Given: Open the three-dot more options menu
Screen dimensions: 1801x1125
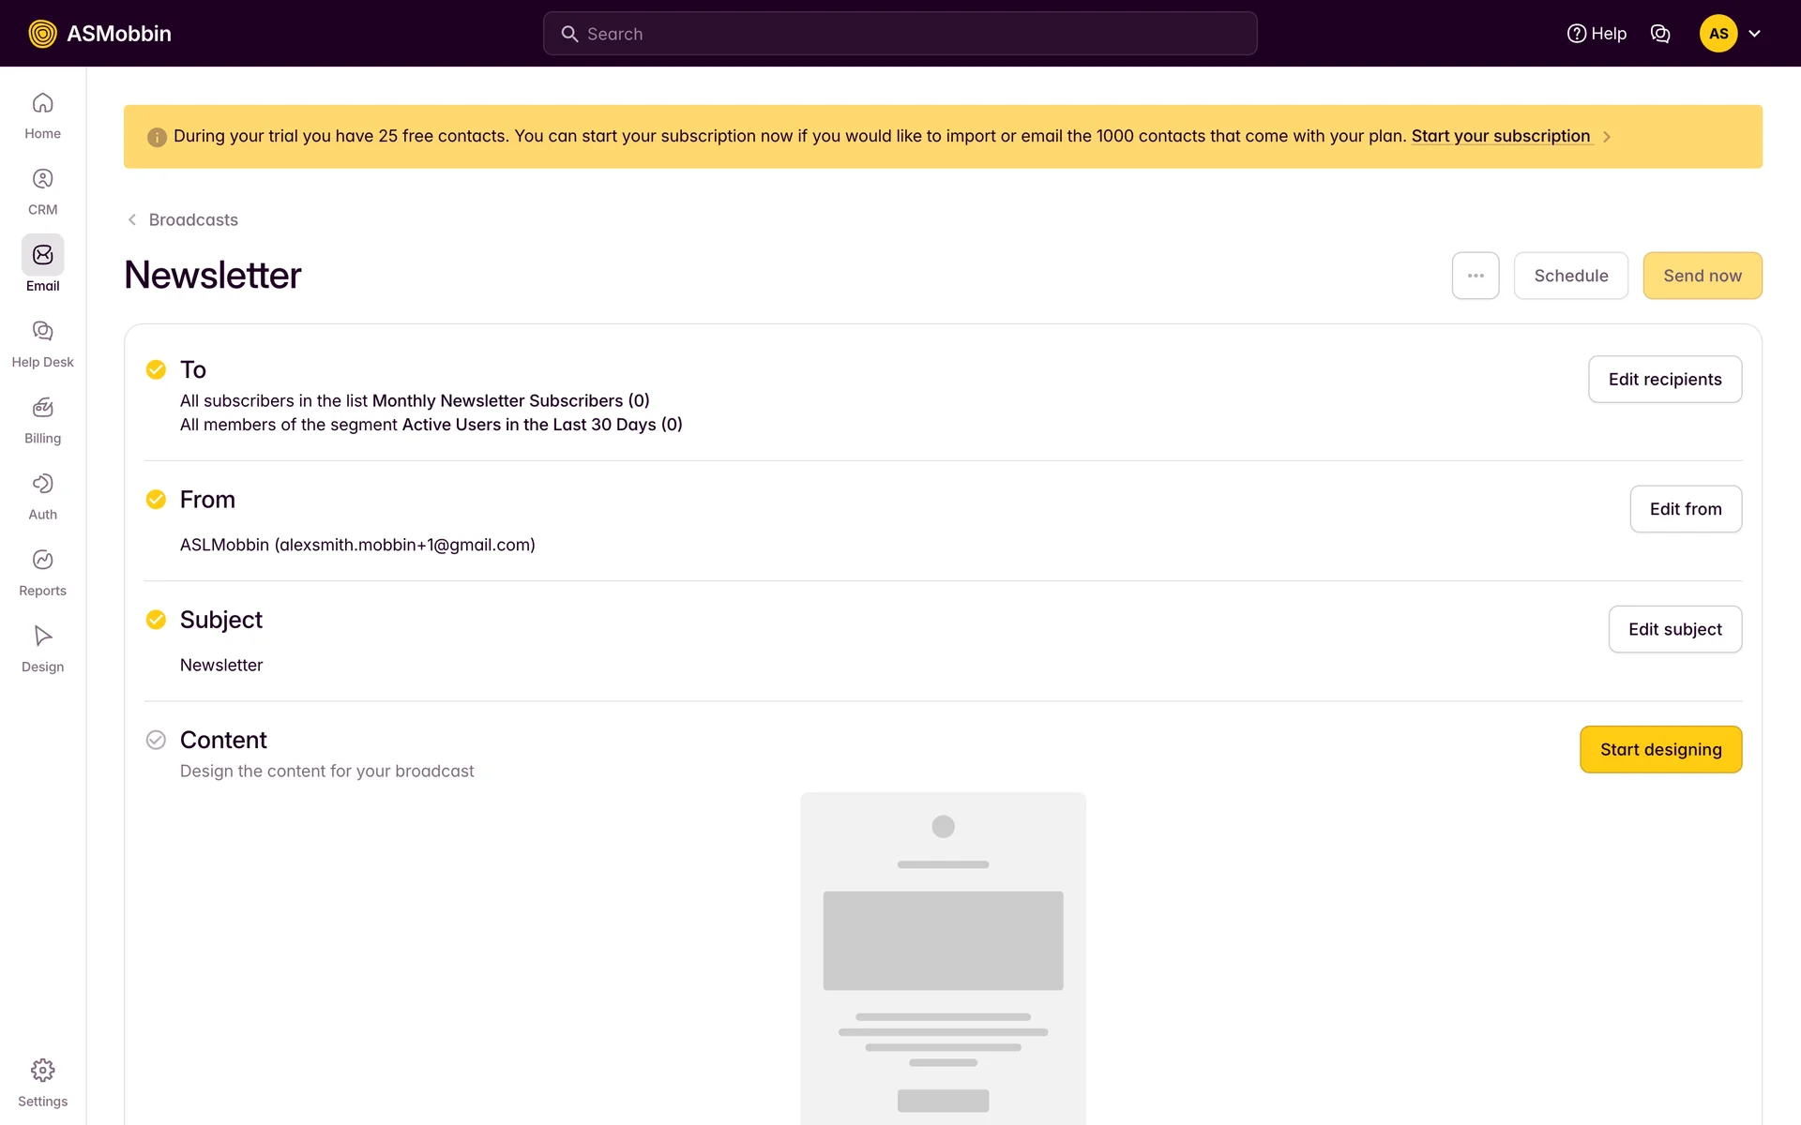Looking at the screenshot, I should (x=1476, y=276).
